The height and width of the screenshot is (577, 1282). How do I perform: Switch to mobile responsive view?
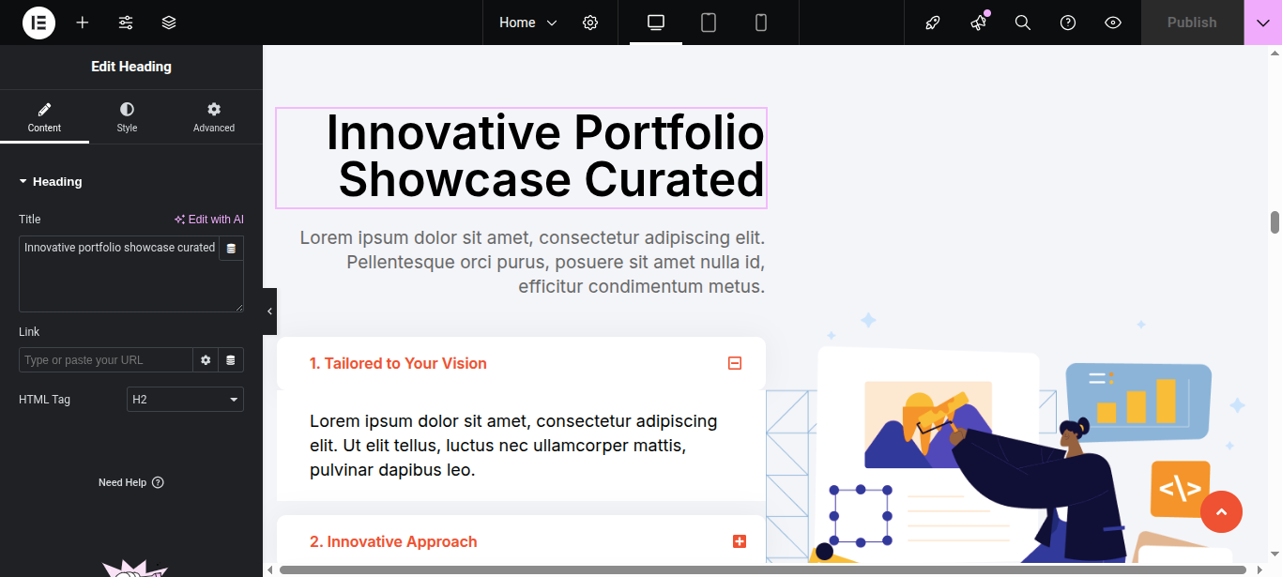pyautogui.click(x=761, y=23)
